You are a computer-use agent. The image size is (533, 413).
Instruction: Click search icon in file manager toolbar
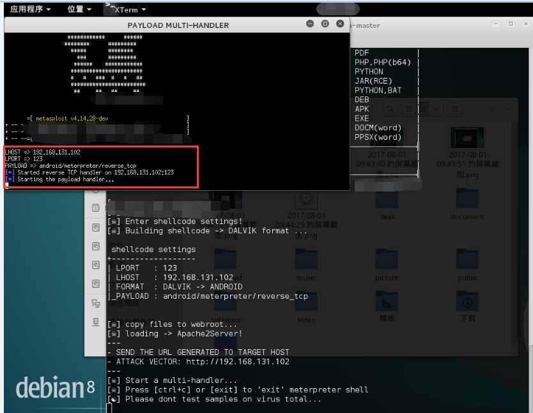(x=390, y=109)
